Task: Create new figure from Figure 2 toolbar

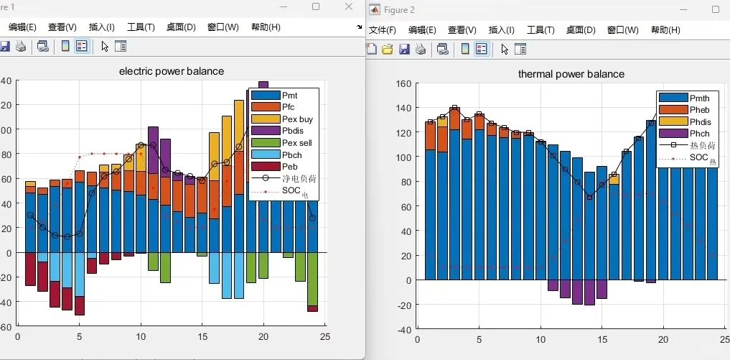Action: 371,49
